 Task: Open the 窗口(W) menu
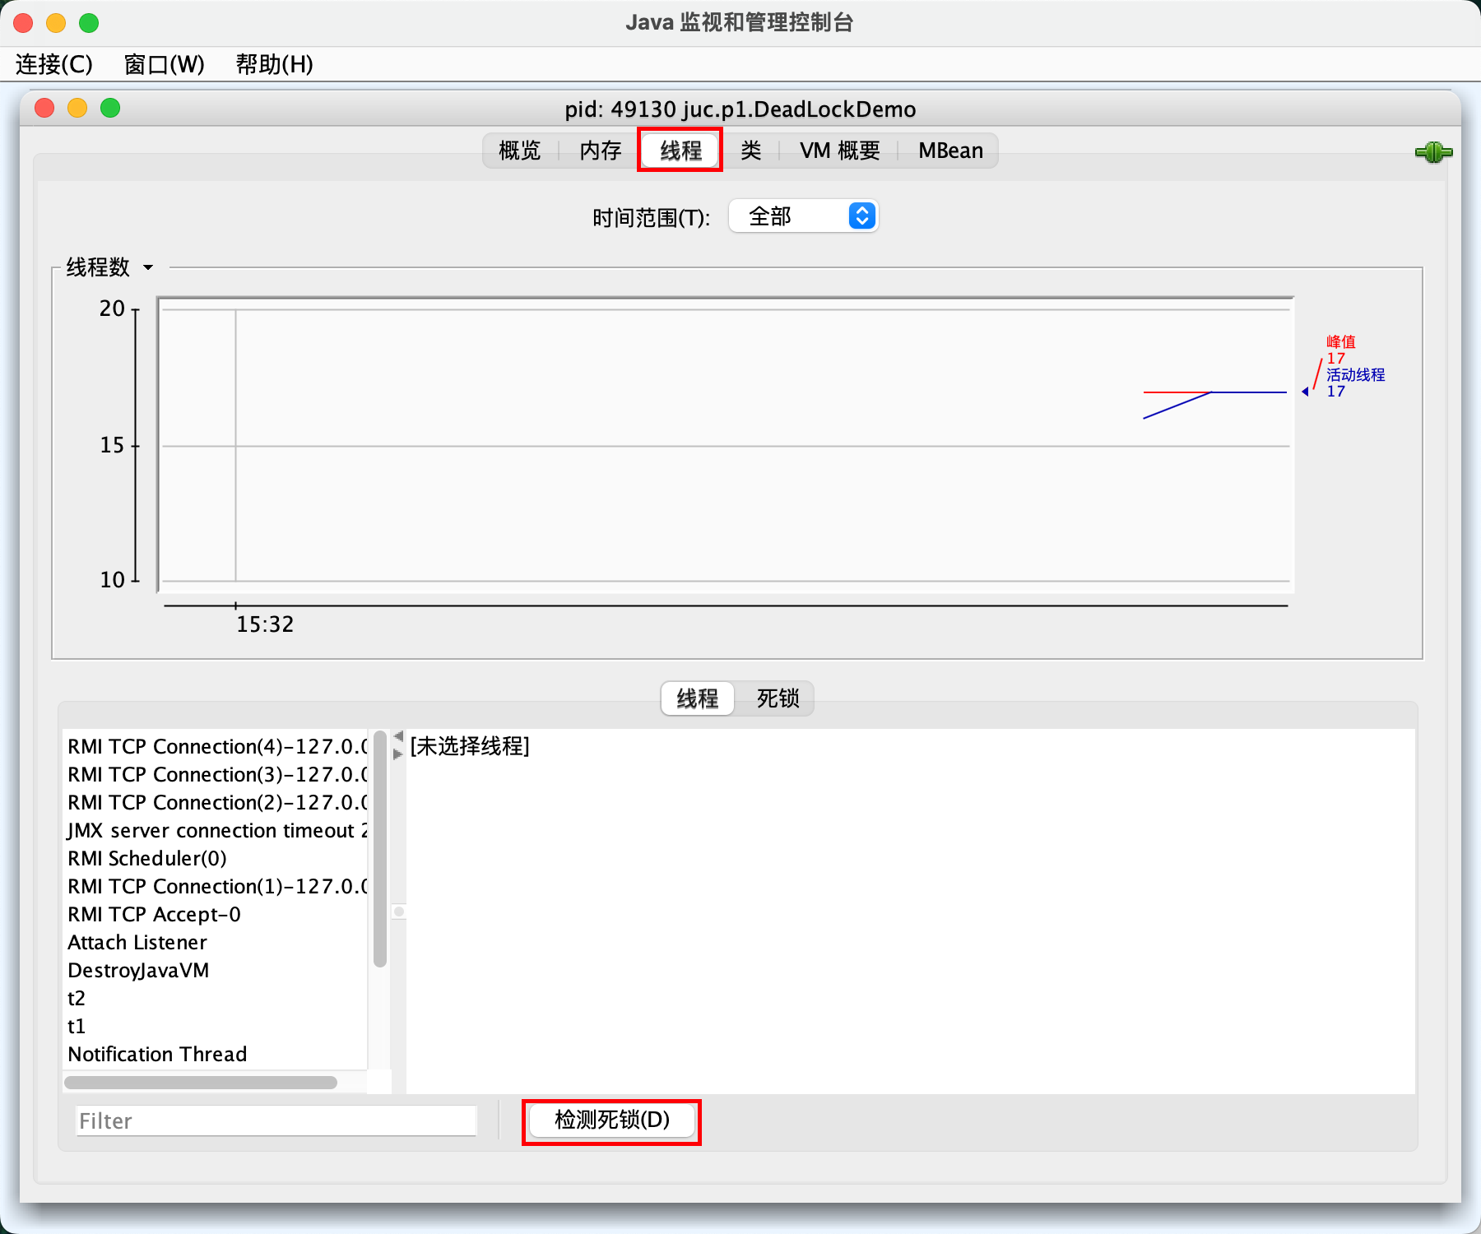[164, 64]
